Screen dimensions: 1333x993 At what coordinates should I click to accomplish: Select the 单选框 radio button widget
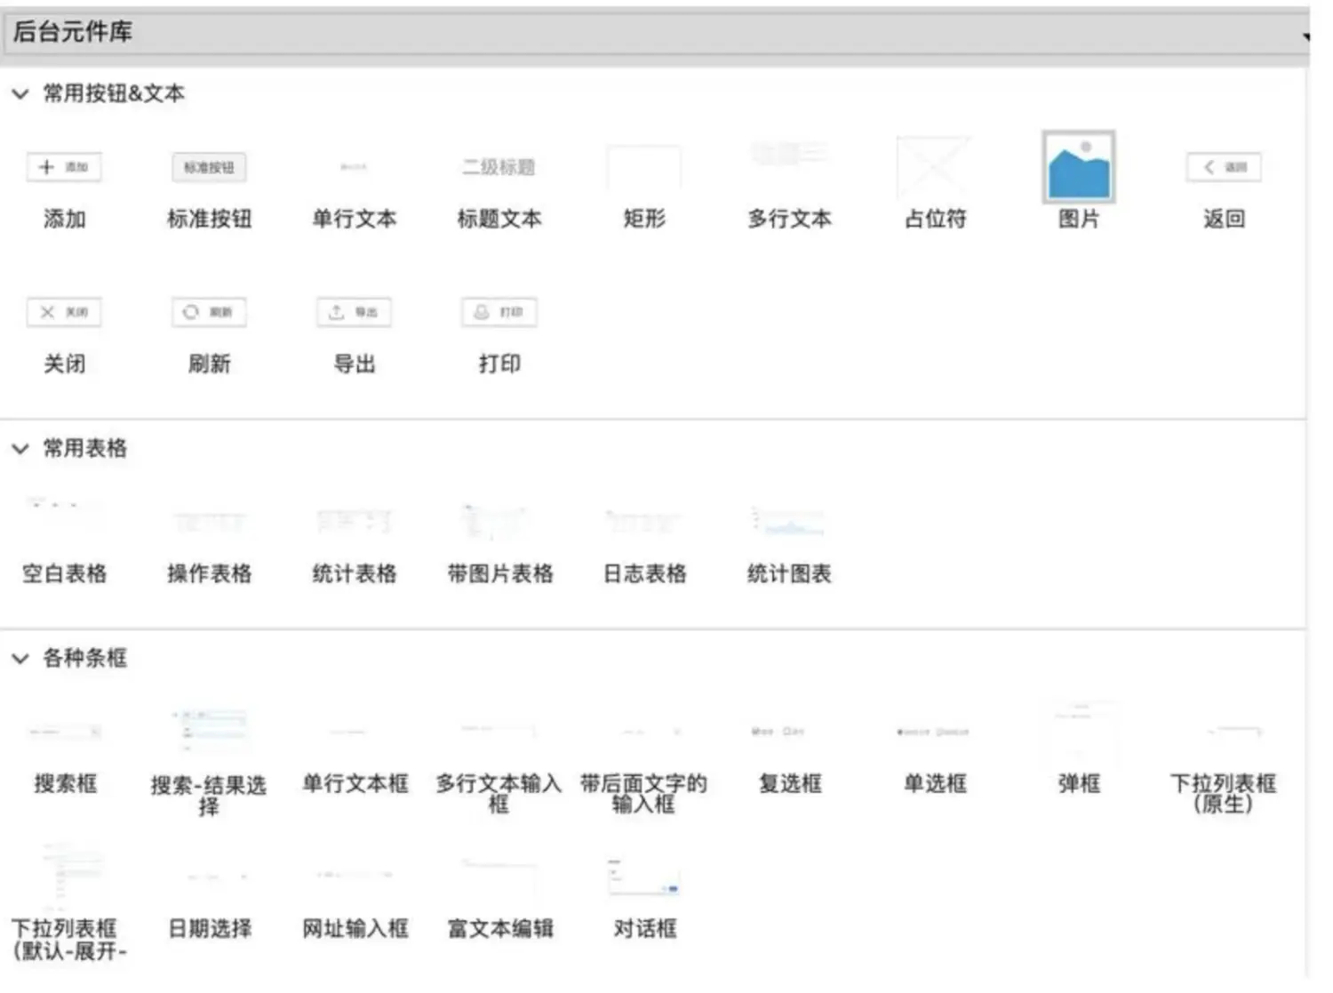934,733
